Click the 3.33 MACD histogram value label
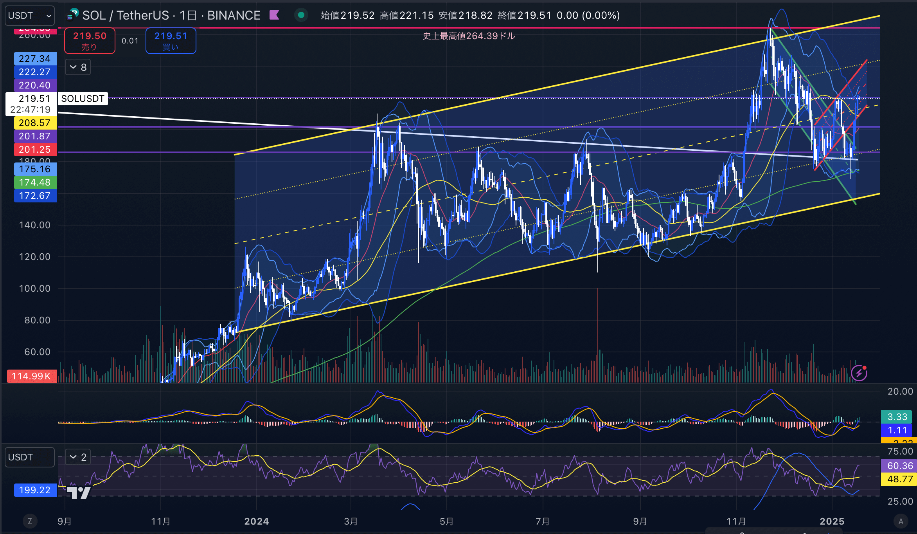The image size is (917, 534). [897, 417]
